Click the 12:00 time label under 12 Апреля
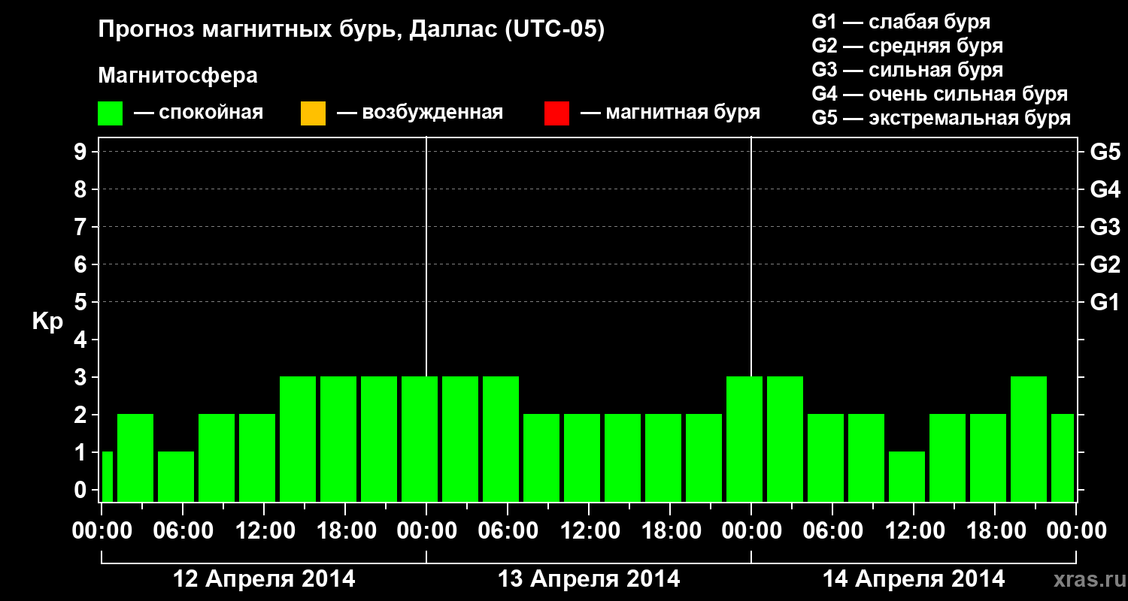1128x601 pixels. pos(264,531)
